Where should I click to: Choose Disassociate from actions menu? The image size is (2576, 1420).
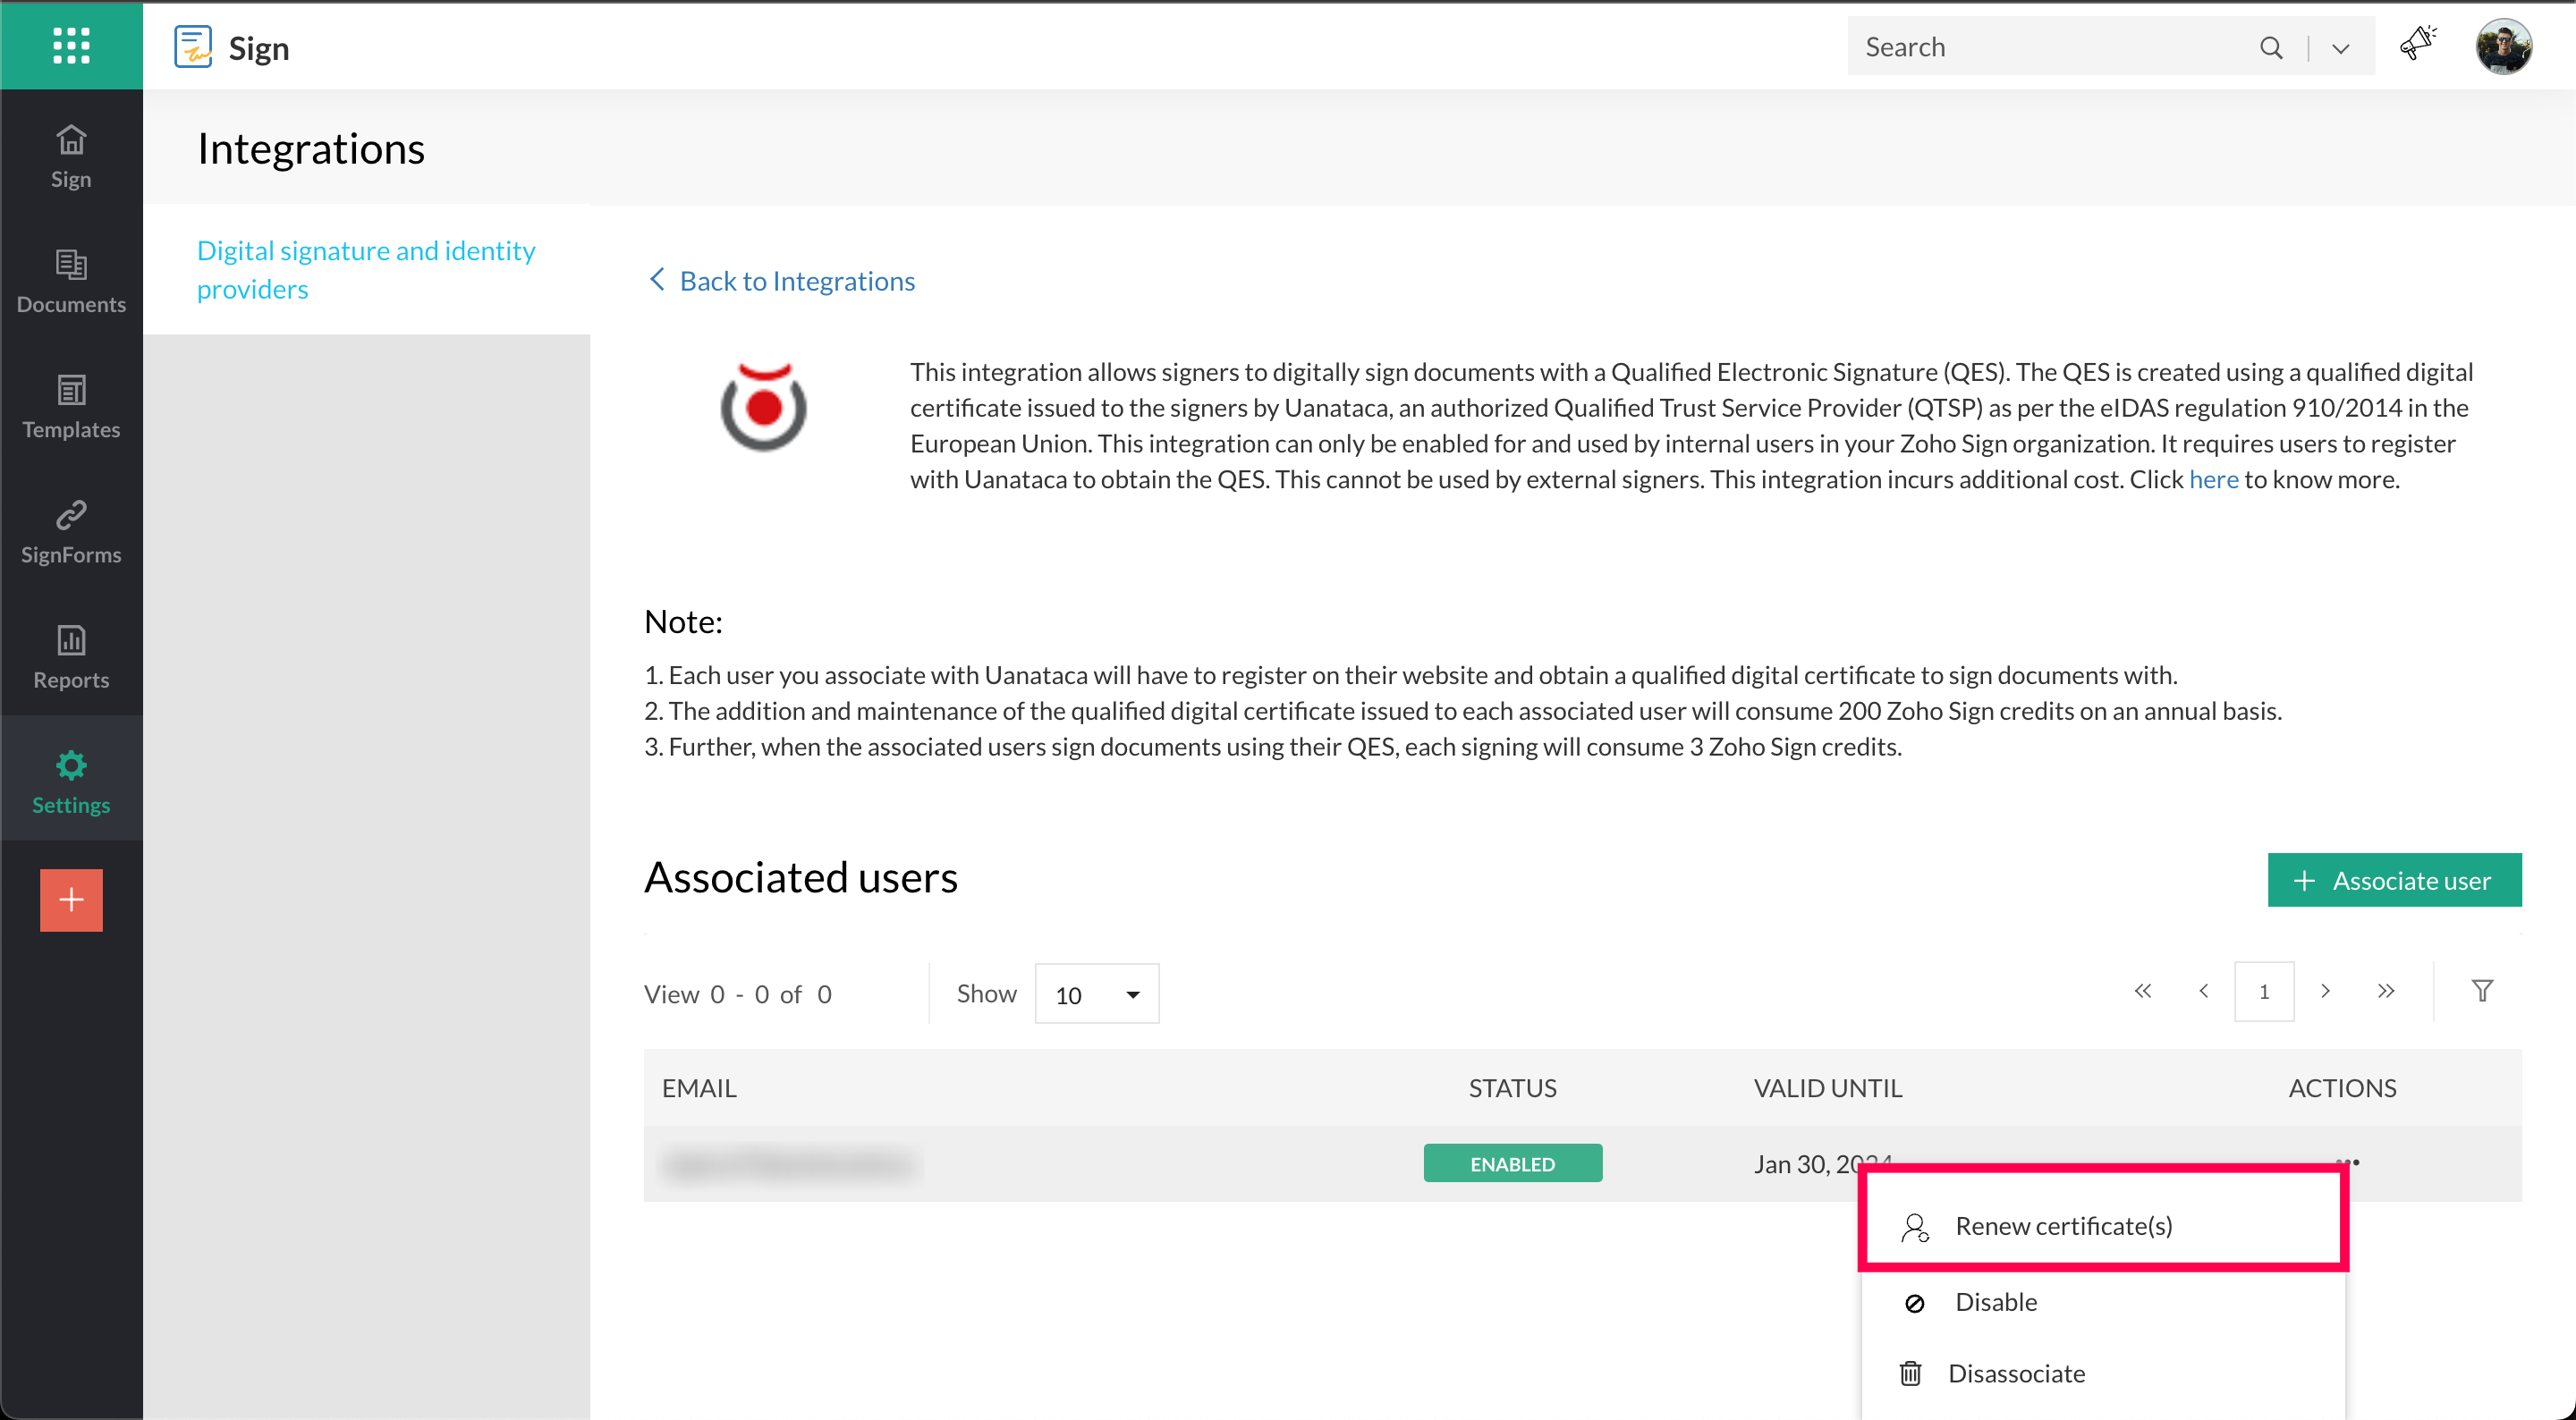coord(2016,1373)
